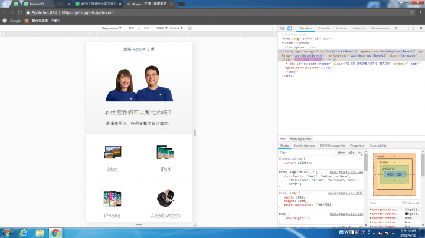
Task: Open the DOM Breakpoints pane tab
Action: (332, 146)
